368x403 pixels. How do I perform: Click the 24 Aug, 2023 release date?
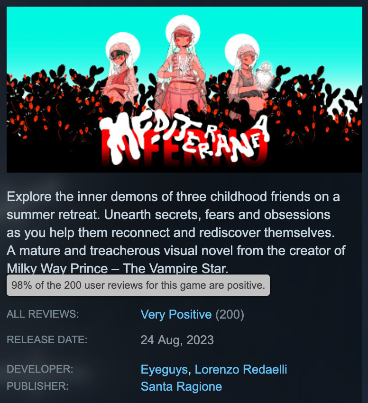pyautogui.click(x=177, y=340)
